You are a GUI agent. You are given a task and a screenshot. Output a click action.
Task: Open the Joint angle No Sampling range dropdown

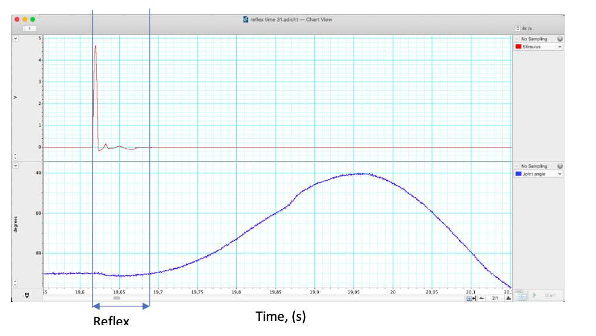[517, 166]
